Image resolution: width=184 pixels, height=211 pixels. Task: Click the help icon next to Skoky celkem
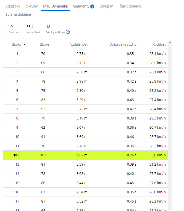(x=68, y=32)
